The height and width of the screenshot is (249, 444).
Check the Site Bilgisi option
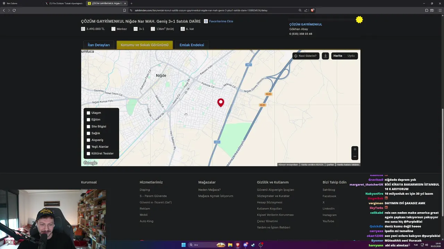[88, 127]
